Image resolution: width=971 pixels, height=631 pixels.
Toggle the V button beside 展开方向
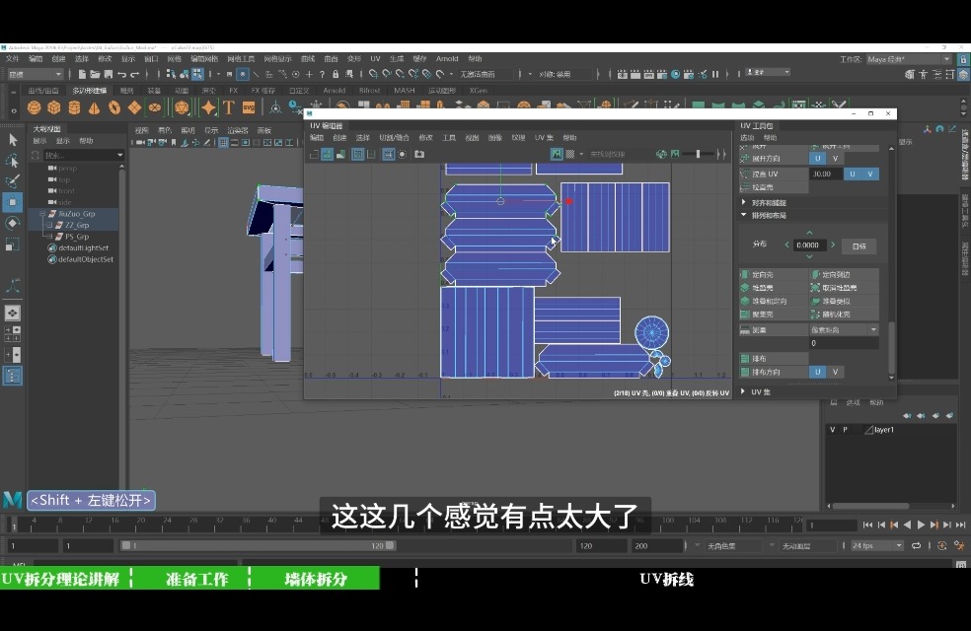pos(836,158)
